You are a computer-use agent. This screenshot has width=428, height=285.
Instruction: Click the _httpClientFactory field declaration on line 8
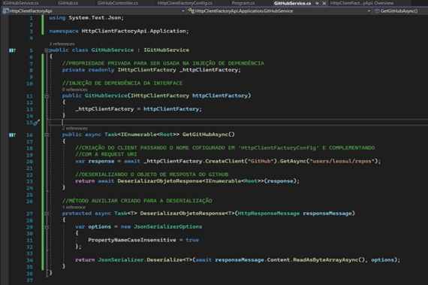(x=210, y=70)
